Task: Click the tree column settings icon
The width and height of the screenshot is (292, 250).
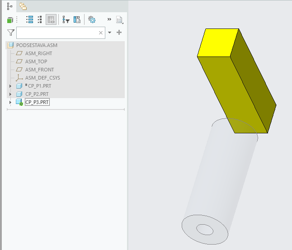Action: coord(77,19)
